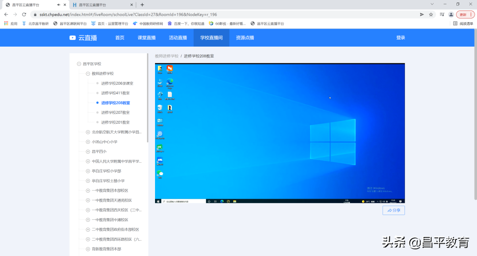
Task: Expand the 亭自庄学校小学部 node
Action: pos(88,171)
